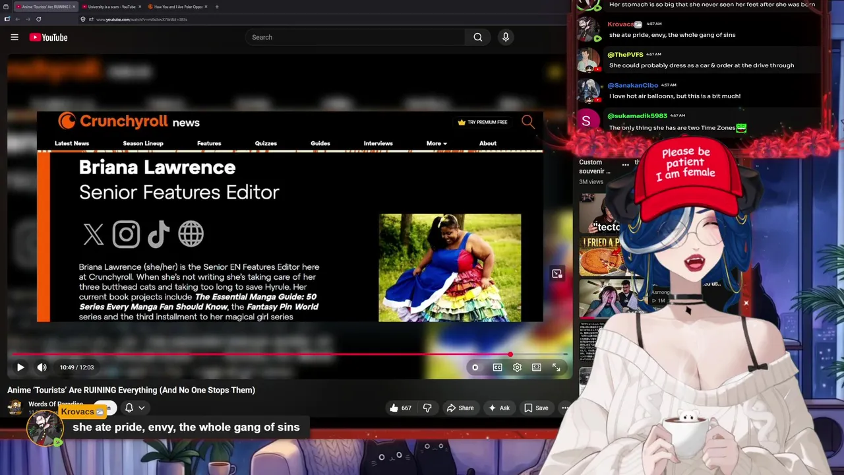The image size is (844, 475).
Task: Go back with the browser back arrow
Action: [x=18, y=19]
